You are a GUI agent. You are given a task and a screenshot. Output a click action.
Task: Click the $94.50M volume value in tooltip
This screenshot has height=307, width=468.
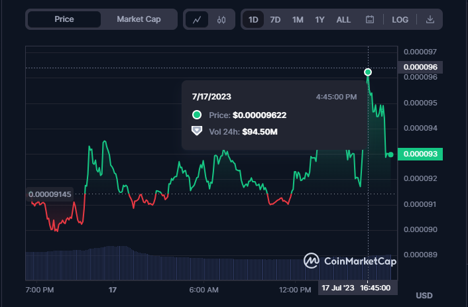260,132
